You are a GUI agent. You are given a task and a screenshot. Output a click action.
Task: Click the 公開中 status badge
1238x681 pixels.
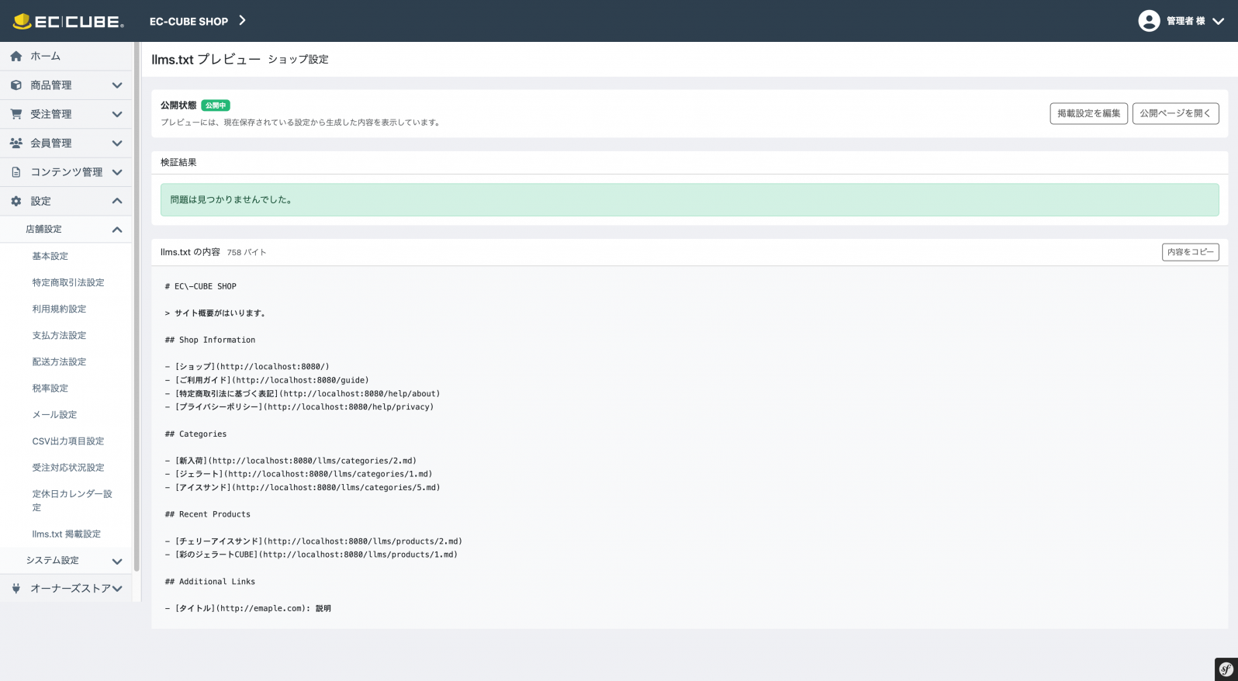[x=216, y=105]
